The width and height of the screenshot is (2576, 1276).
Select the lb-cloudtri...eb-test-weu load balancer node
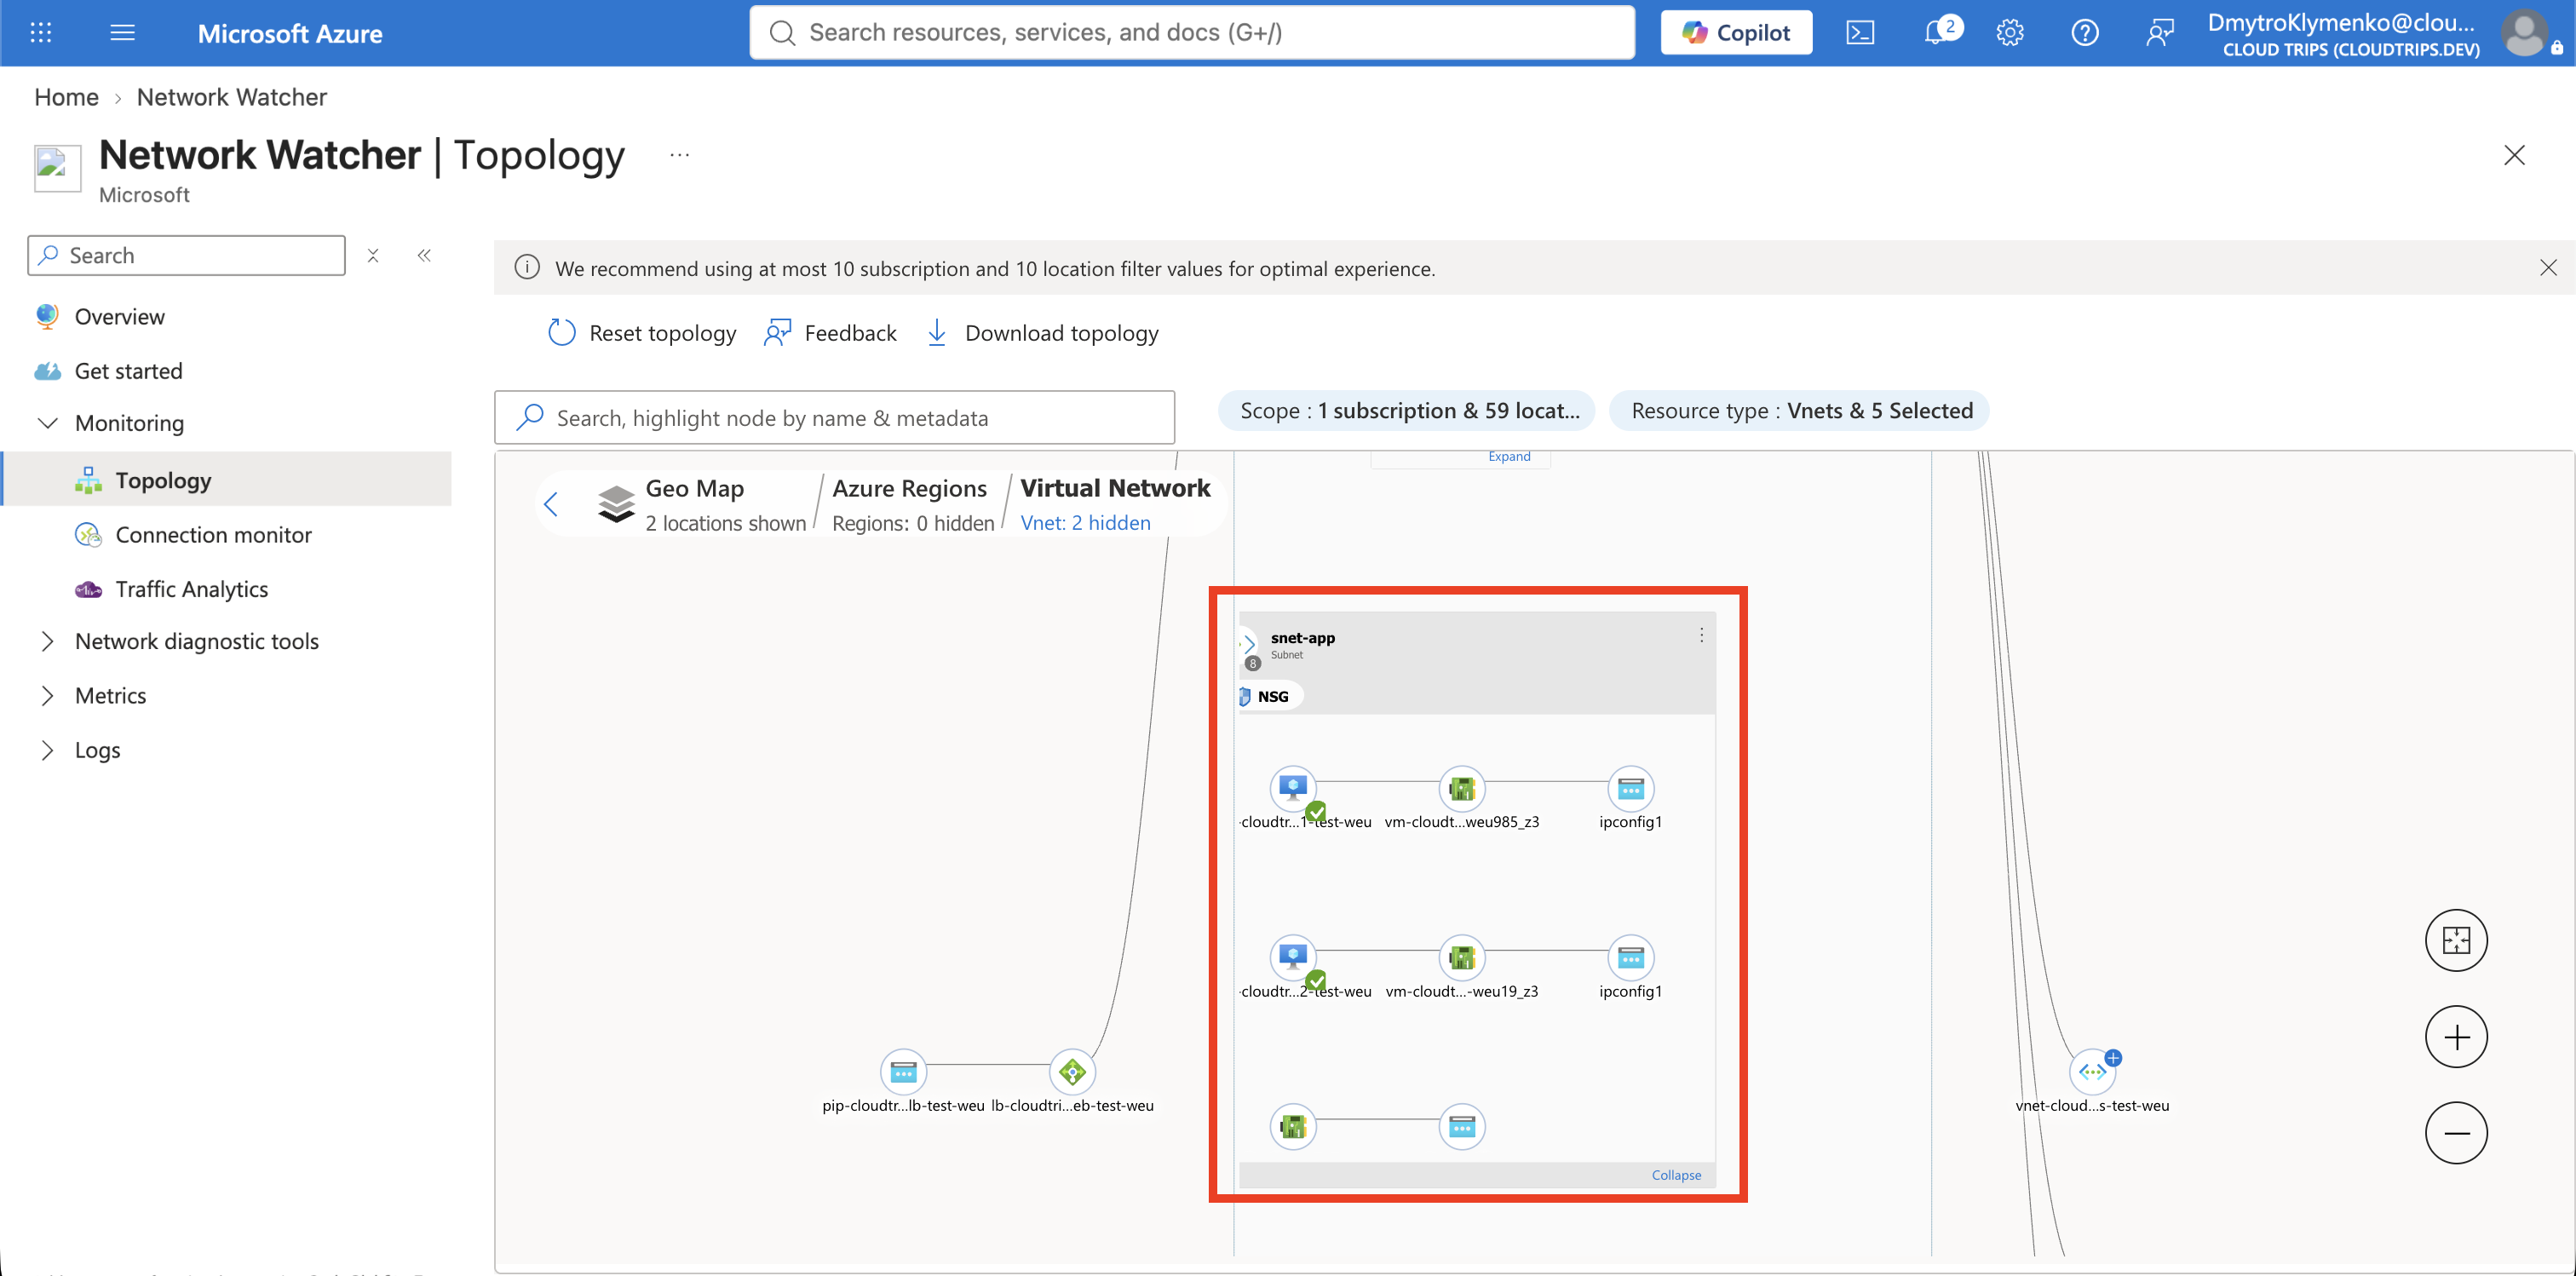1072,1072
